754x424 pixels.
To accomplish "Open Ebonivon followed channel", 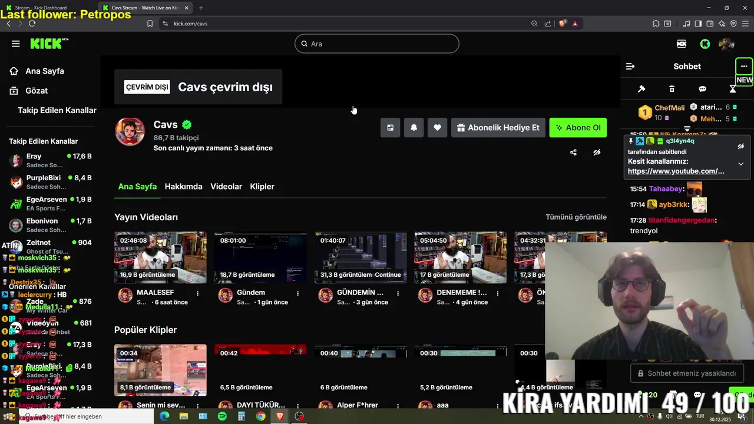I will coord(51,225).
